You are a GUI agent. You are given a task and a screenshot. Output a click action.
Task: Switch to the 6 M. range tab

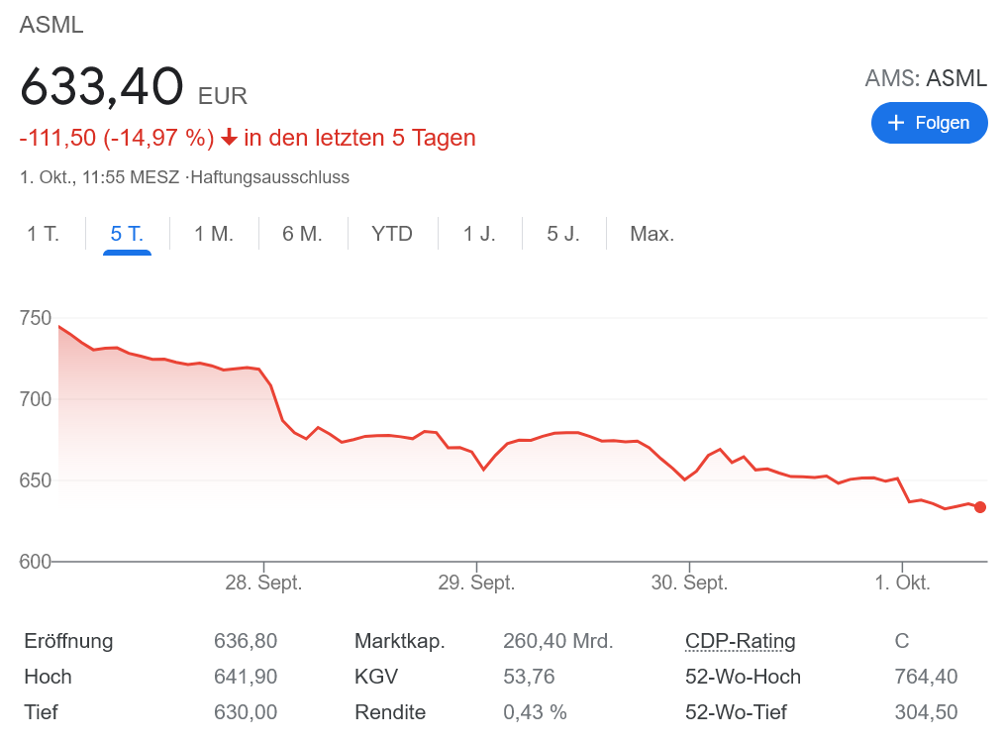(x=302, y=235)
